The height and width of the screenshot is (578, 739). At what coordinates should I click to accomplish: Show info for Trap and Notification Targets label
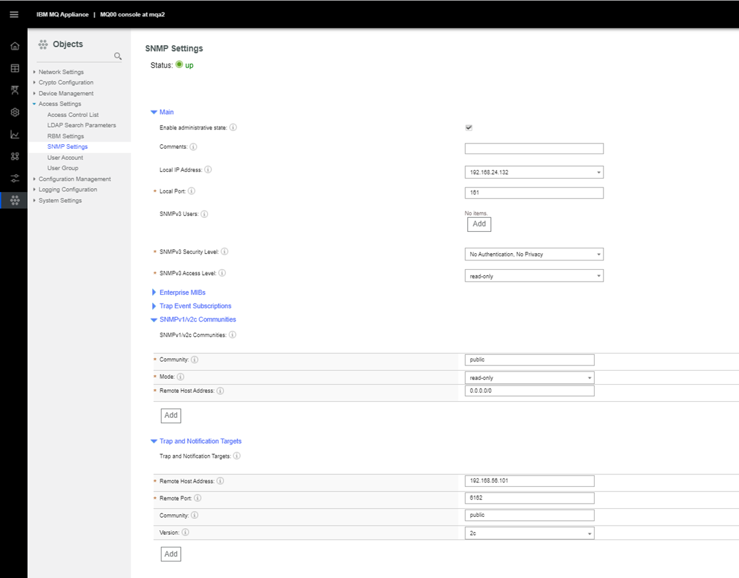237,456
